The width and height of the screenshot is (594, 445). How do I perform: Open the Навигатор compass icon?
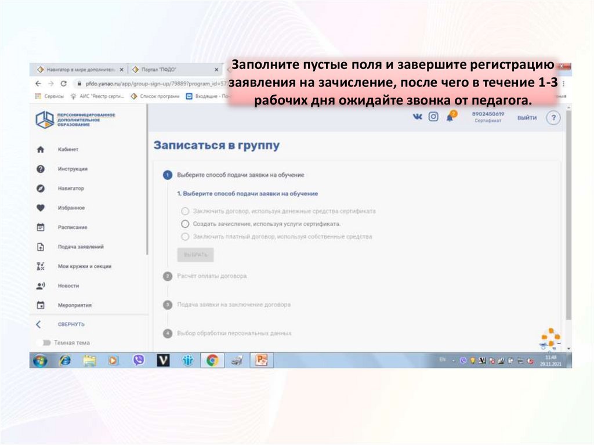tap(41, 189)
